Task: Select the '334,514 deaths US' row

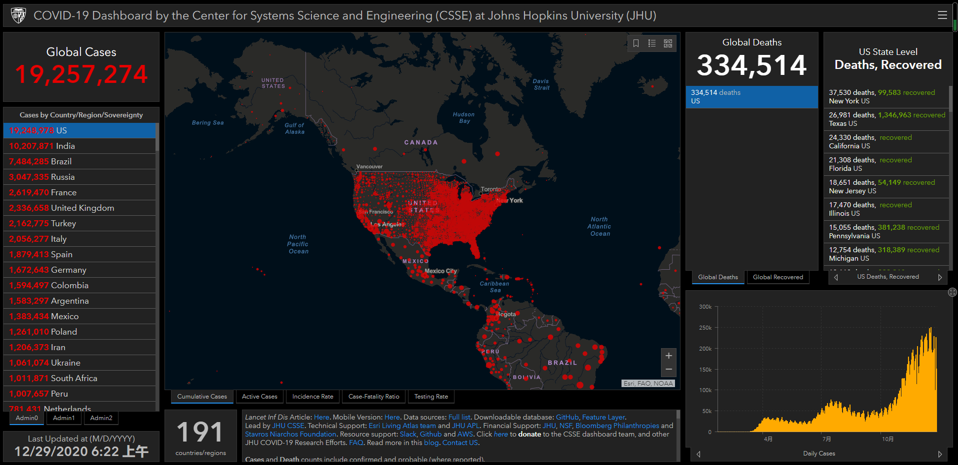Action: point(751,97)
